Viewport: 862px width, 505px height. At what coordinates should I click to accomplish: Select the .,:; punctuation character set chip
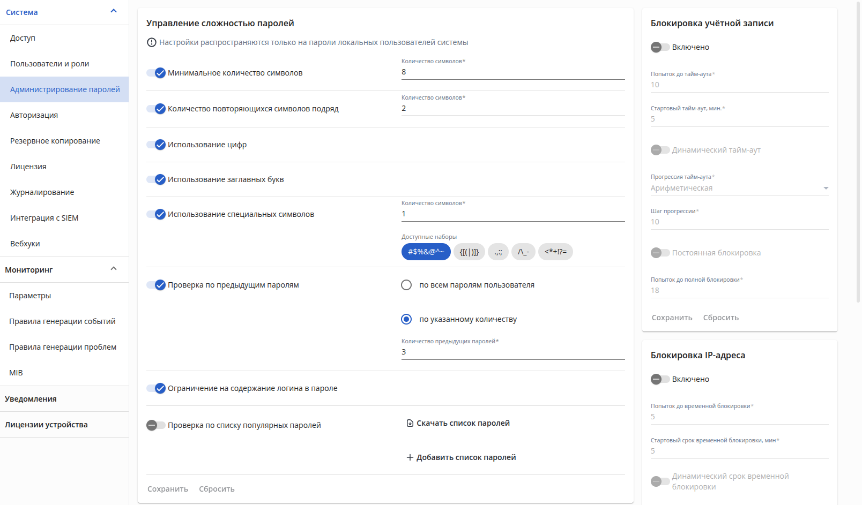pos(498,252)
